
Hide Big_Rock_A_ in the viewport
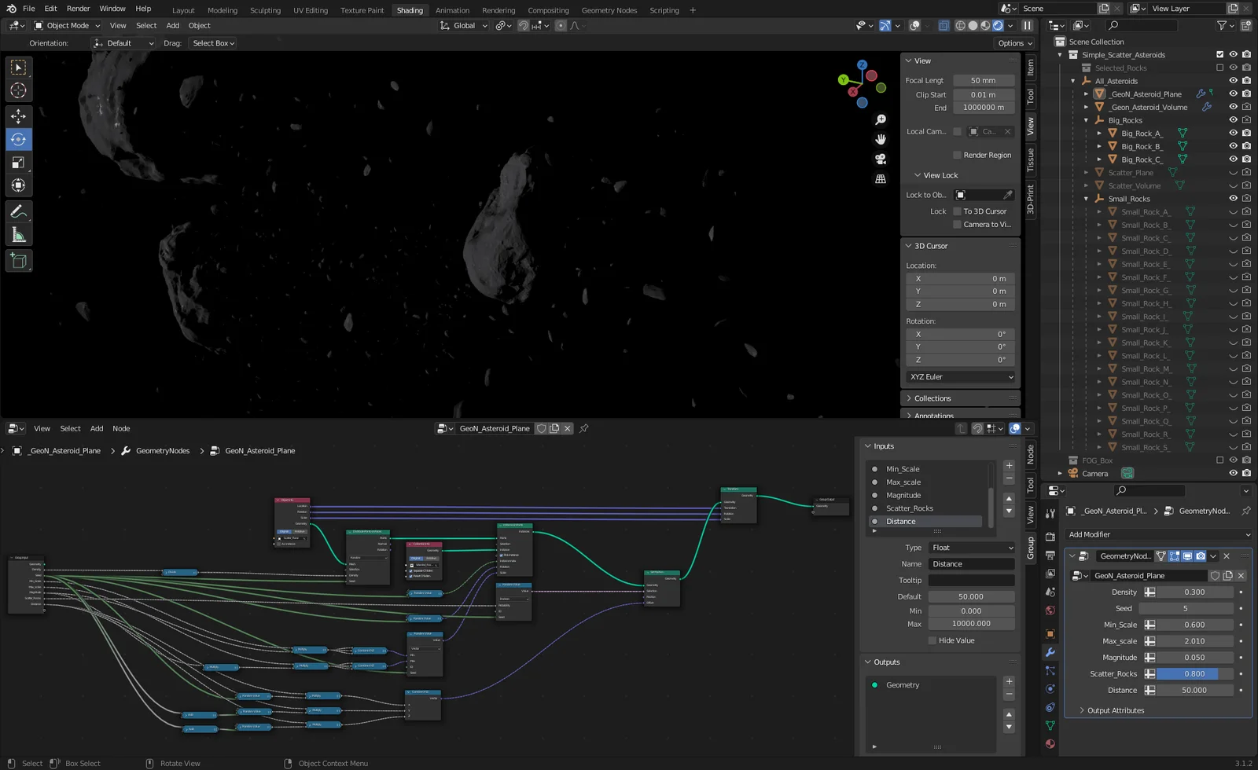pyautogui.click(x=1232, y=133)
